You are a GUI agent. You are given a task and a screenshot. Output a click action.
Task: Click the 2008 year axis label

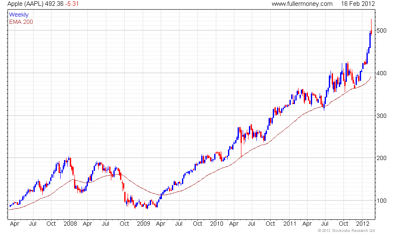point(70,224)
